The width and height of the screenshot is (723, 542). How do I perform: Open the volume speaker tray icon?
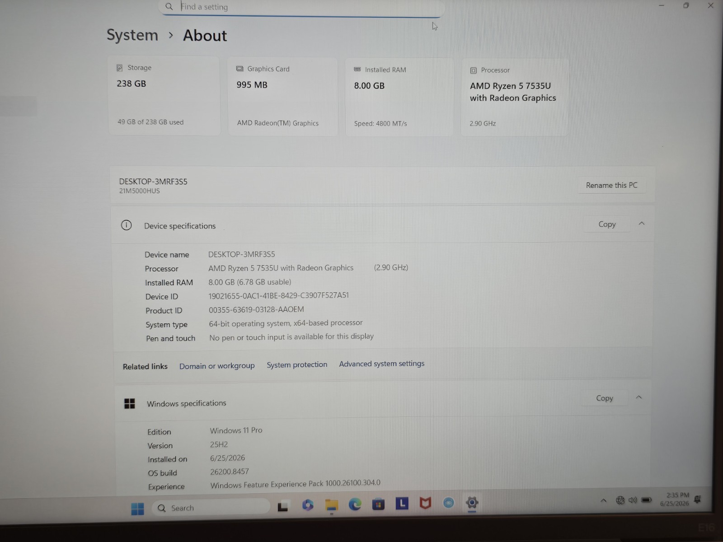click(x=633, y=500)
